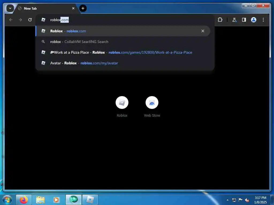This screenshot has height=205, width=274.
Task: Switch to the green browser taskbar button
Action: pos(74,200)
